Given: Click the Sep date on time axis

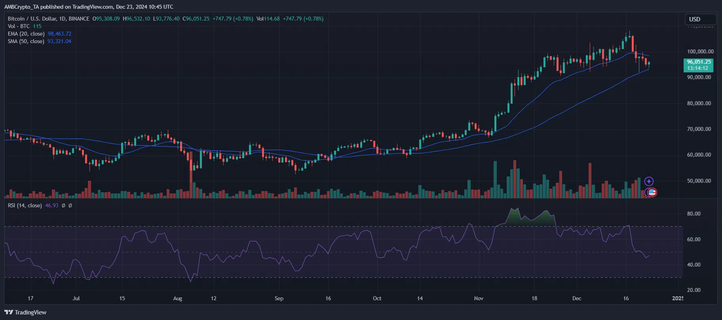Looking at the screenshot, I should coord(279,298).
